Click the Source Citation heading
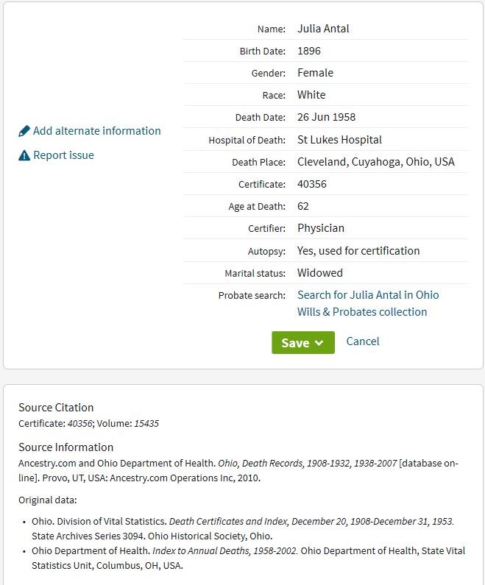This screenshot has width=485, height=585. (x=56, y=408)
